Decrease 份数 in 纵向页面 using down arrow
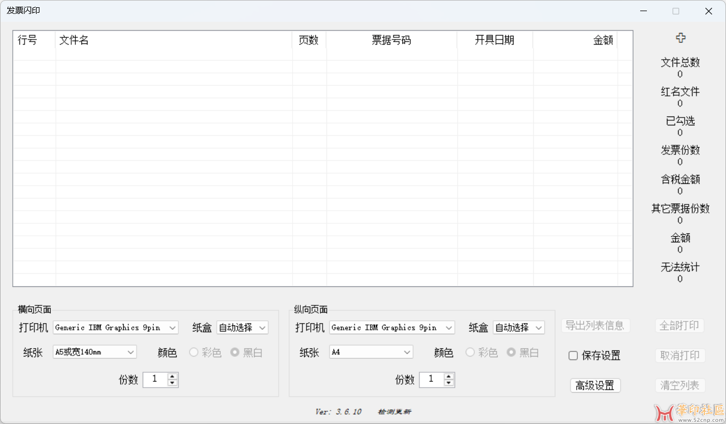The height and width of the screenshot is (424, 726). click(x=449, y=383)
